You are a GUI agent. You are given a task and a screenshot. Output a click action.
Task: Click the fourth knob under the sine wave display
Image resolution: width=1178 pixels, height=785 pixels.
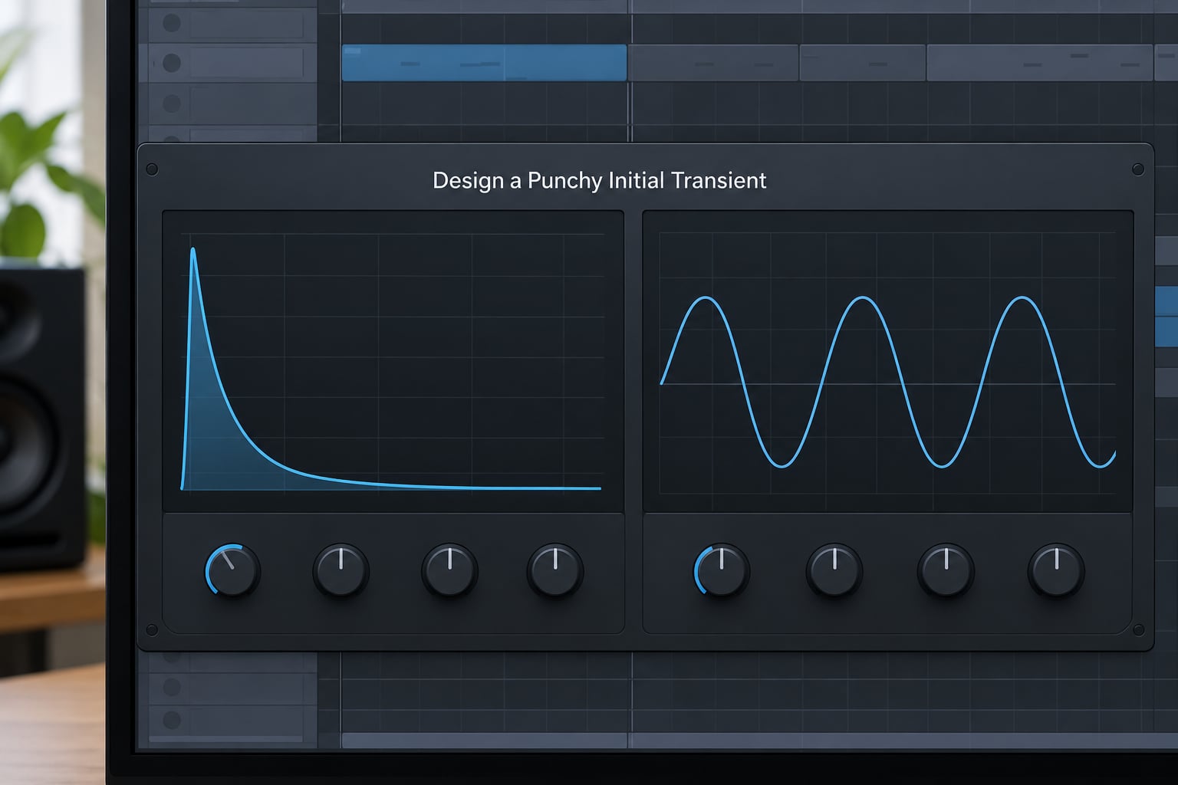(x=1056, y=570)
